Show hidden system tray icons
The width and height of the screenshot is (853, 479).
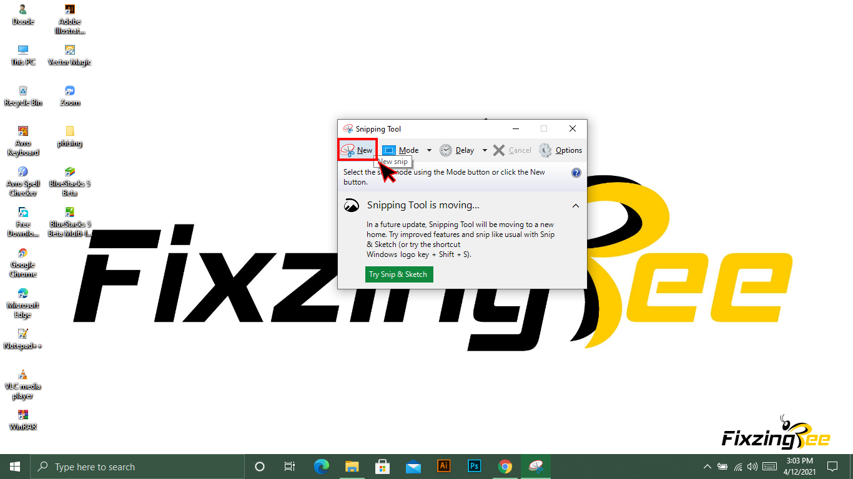pos(707,467)
